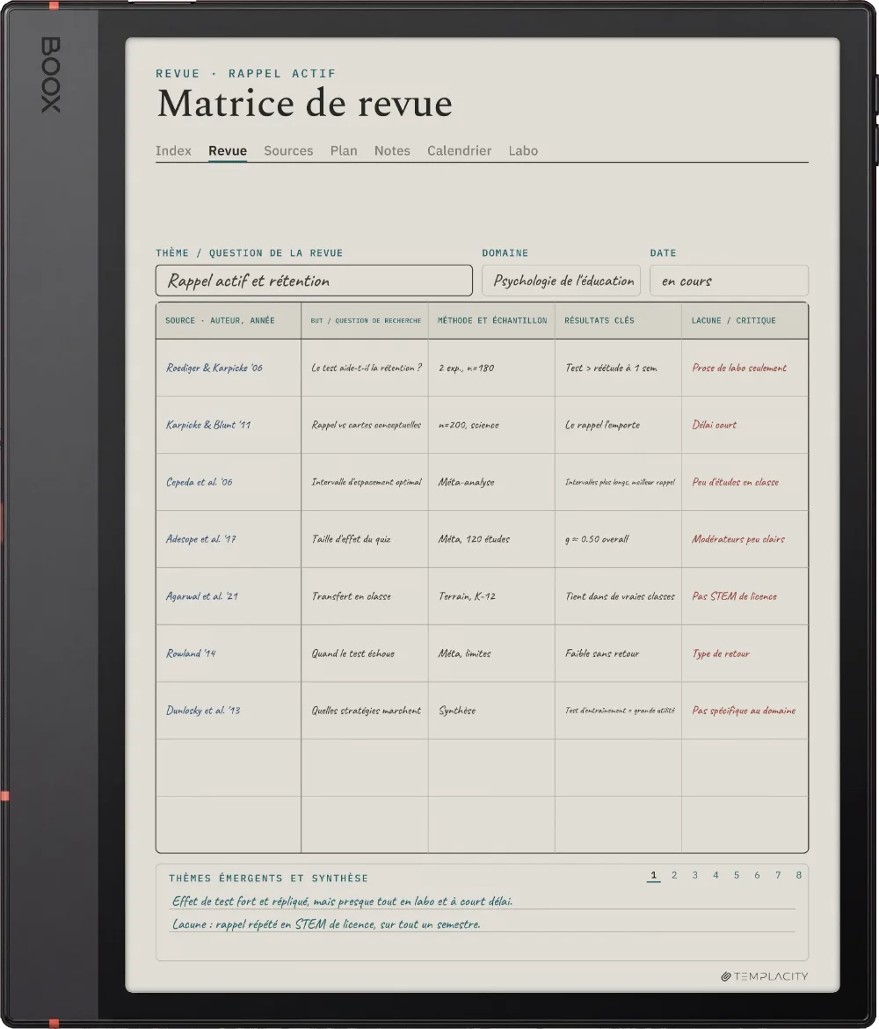This screenshot has width=879, height=1029.
Task: Select the Domaine field 'Psychologie de l'éducation'
Action: (x=561, y=281)
